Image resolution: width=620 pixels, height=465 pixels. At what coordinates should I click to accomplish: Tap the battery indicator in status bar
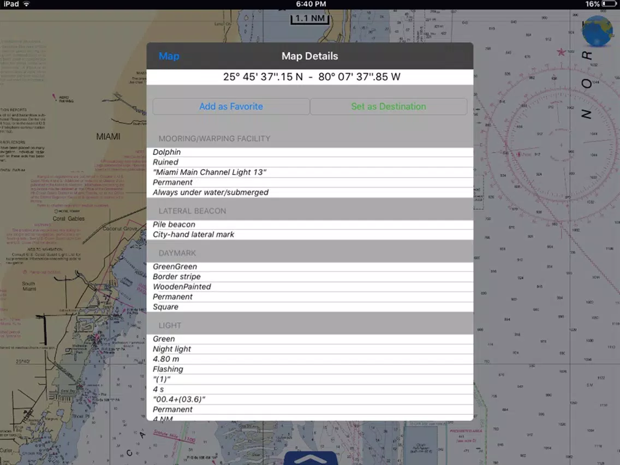pos(609,4)
